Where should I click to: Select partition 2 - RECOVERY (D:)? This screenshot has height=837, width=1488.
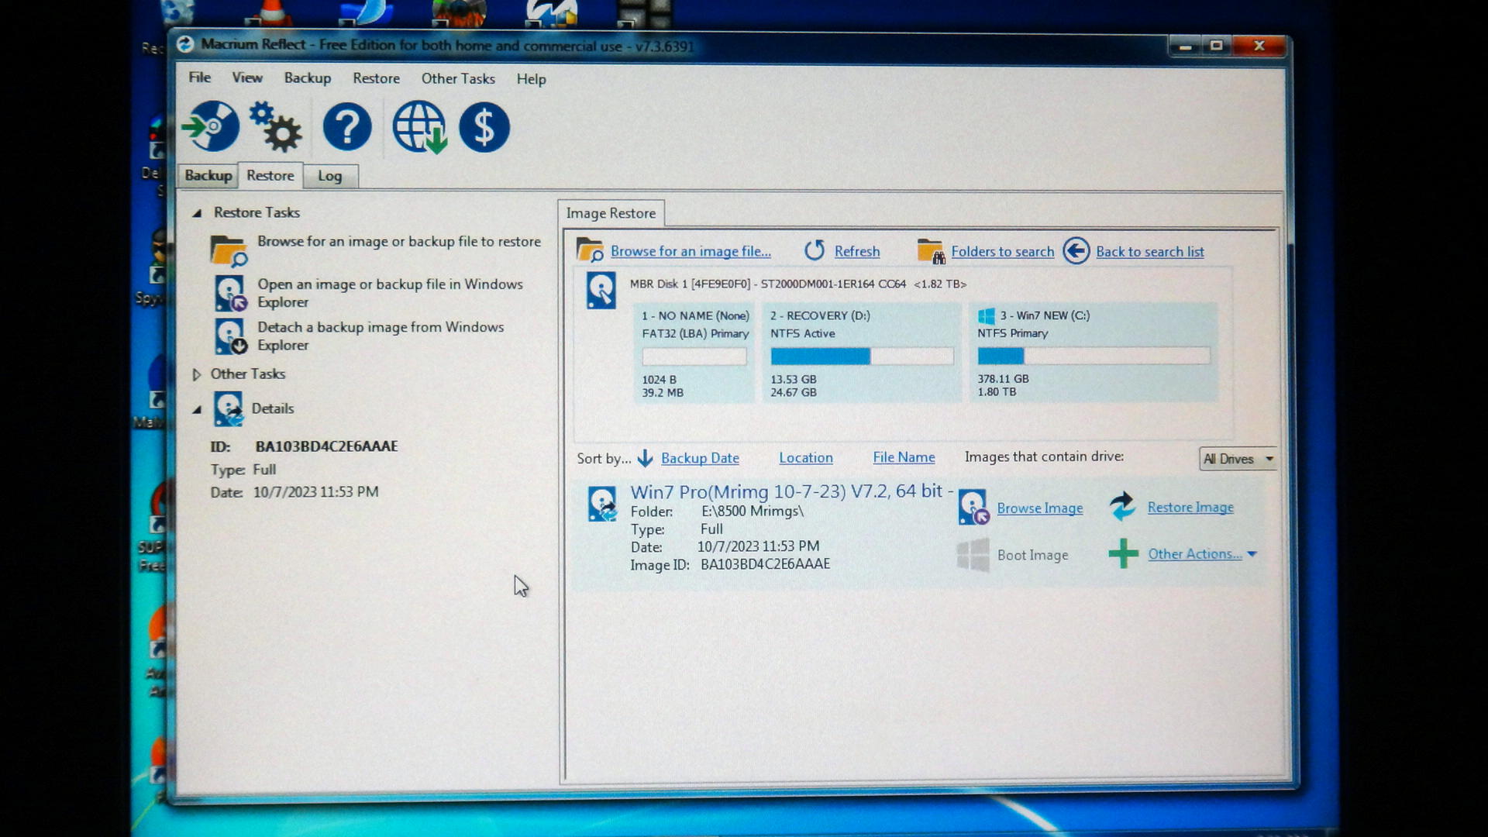[862, 353]
